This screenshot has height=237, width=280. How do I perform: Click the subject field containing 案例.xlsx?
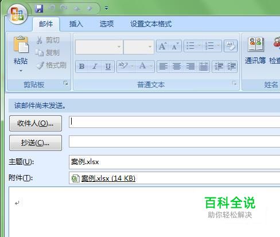[174, 162]
